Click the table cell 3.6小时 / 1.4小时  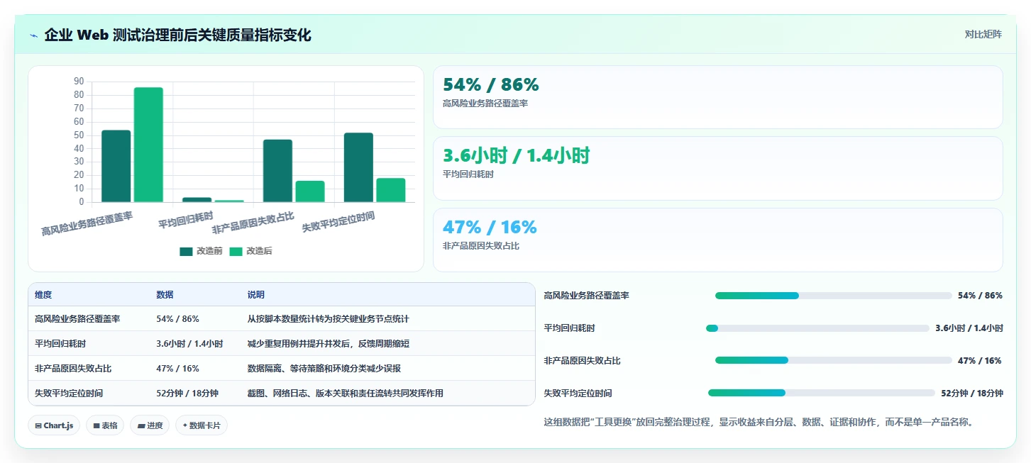pos(189,344)
